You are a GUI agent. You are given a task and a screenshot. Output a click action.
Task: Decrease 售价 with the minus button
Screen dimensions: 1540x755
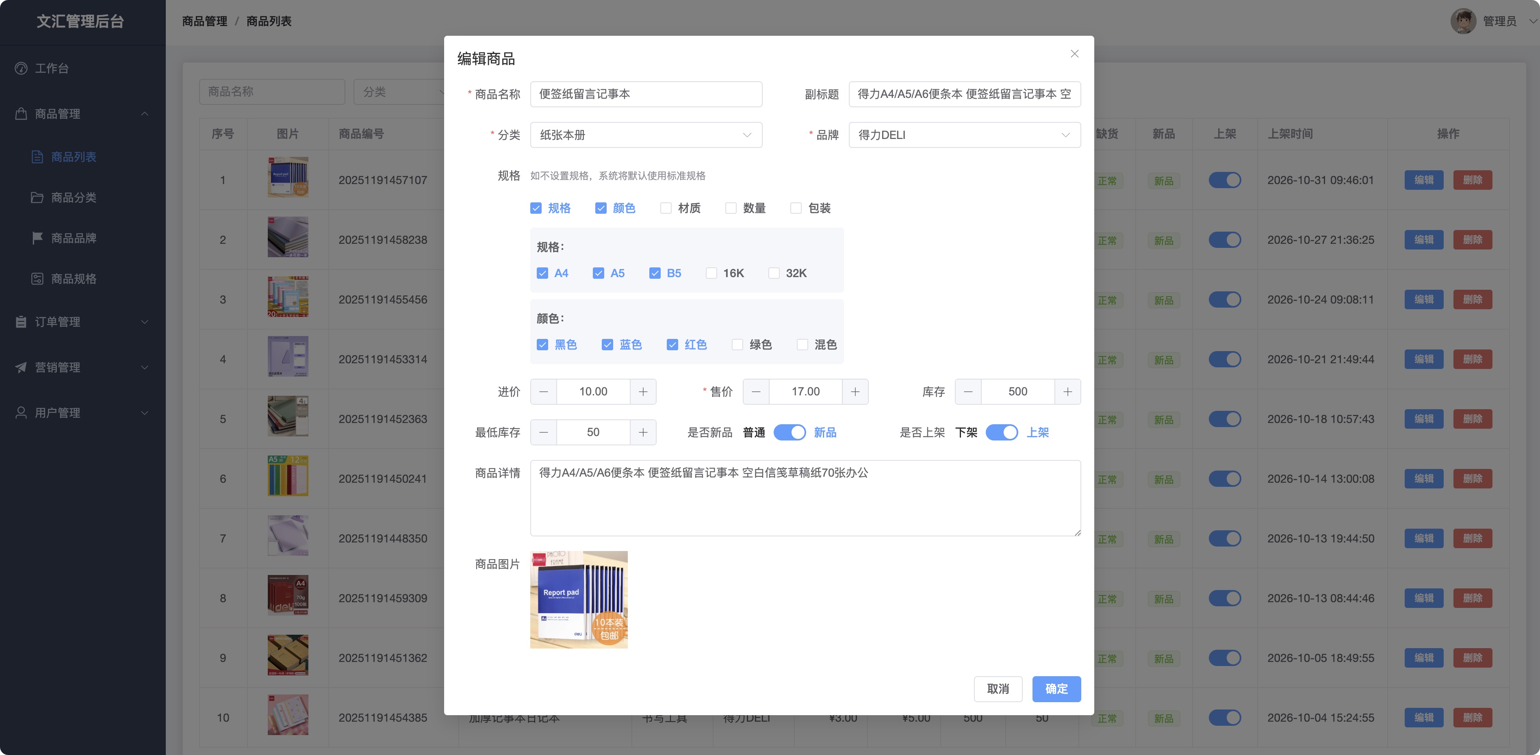click(x=756, y=392)
